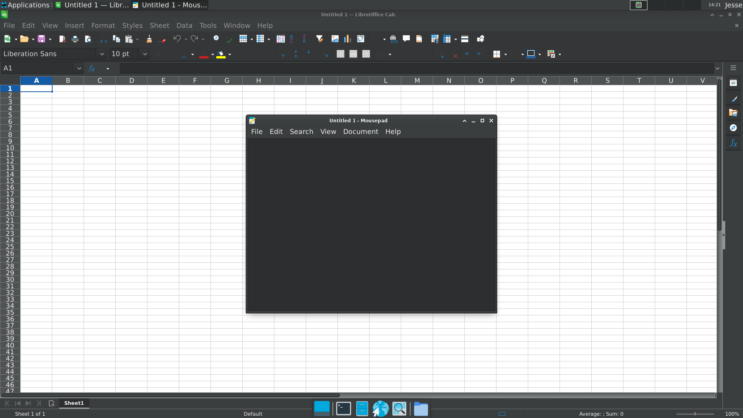
Task: Click the Terminal icon in the dock
Action: (343, 409)
